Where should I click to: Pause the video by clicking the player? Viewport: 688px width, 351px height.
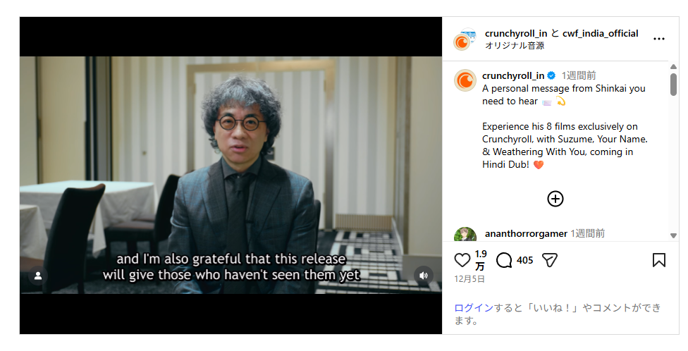(231, 175)
